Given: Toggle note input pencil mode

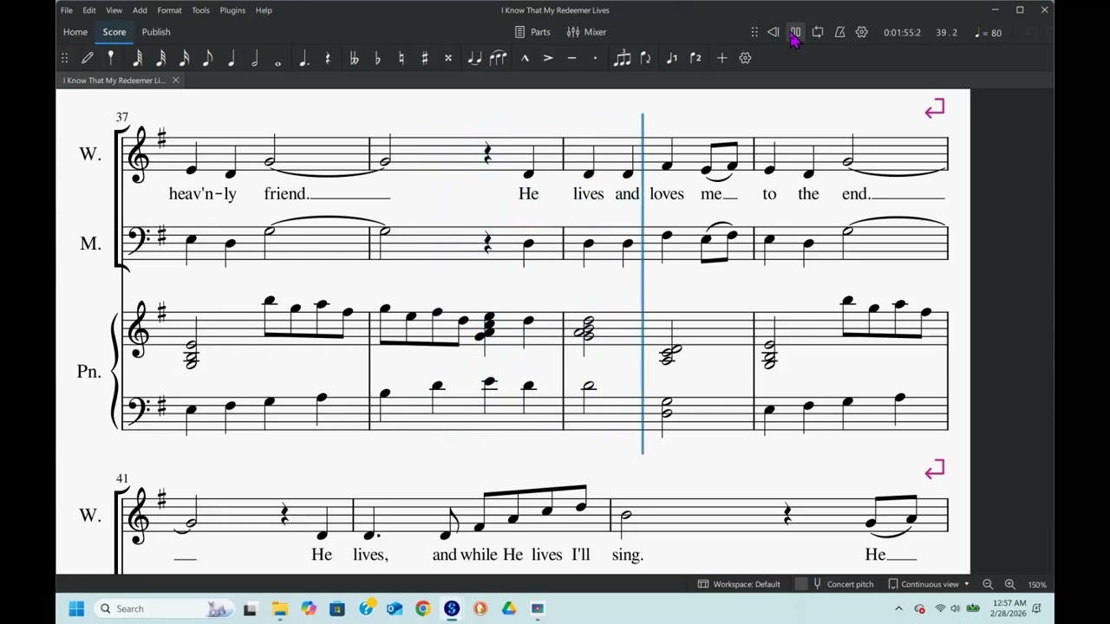Looking at the screenshot, I should pyautogui.click(x=88, y=58).
